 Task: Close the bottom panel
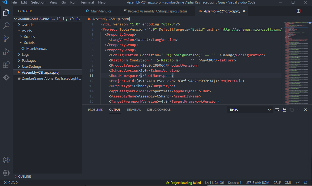305,110
